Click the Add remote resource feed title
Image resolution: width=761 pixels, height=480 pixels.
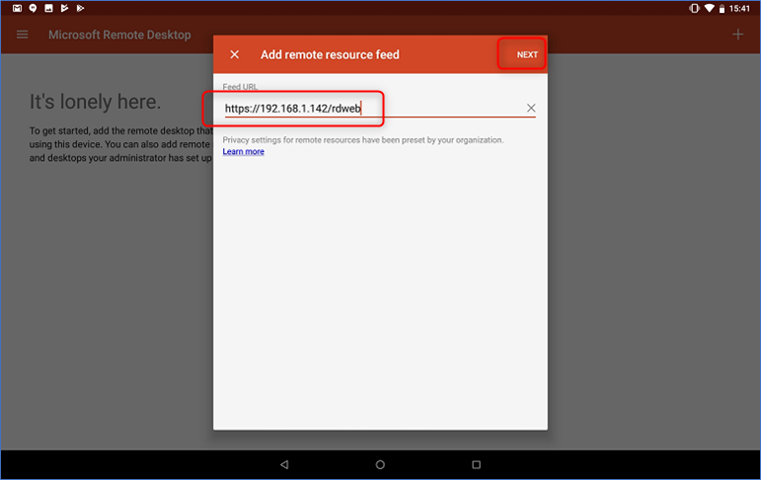tap(330, 54)
